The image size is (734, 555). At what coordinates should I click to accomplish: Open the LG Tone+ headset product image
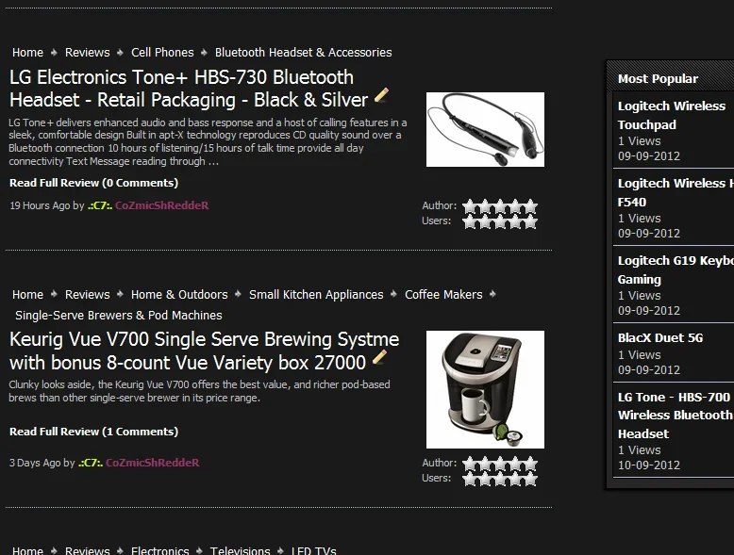(485, 129)
